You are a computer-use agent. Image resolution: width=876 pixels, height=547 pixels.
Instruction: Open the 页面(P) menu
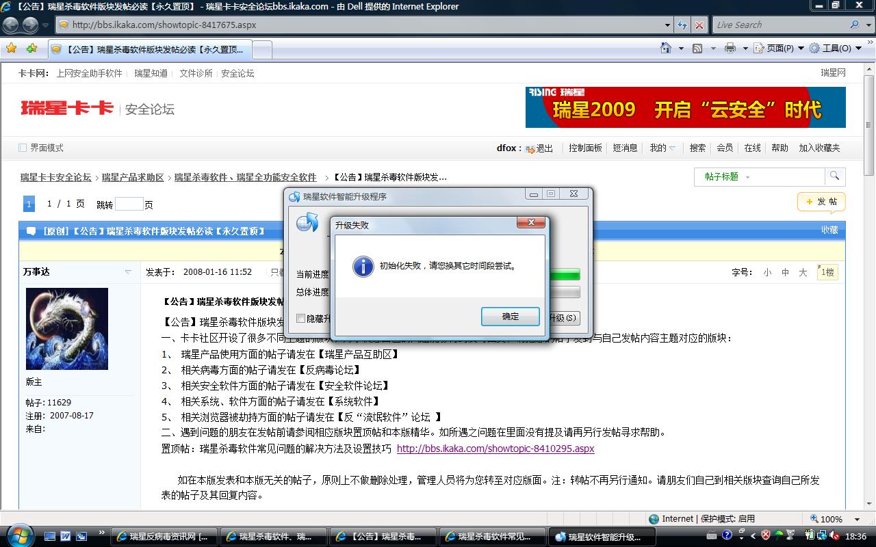(x=779, y=49)
